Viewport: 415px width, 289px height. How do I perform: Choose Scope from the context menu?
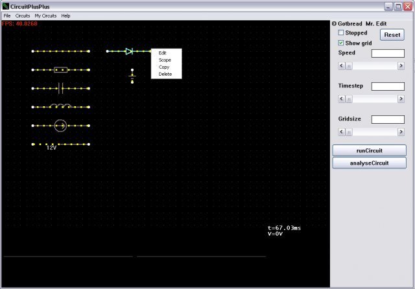coord(166,60)
